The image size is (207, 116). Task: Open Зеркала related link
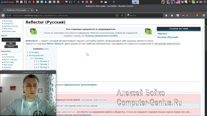[x=162, y=34]
